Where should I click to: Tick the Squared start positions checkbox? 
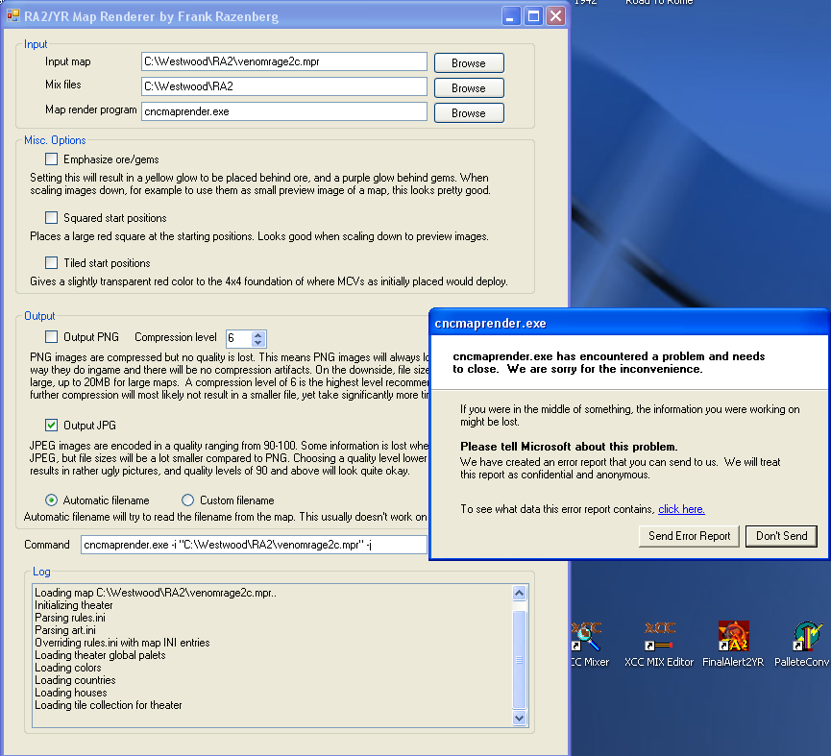tap(52, 218)
